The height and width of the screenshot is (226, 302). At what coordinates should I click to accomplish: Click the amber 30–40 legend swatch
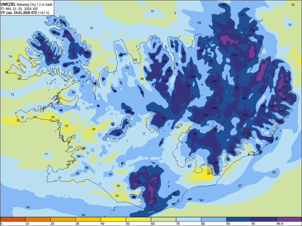88,219
